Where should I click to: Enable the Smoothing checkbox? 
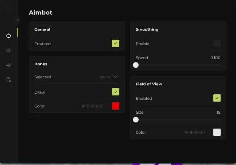(217, 43)
